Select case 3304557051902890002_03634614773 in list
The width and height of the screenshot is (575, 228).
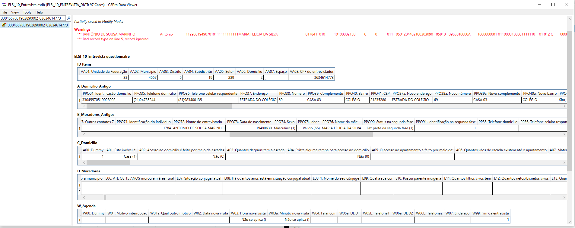[x=35, y=25]
